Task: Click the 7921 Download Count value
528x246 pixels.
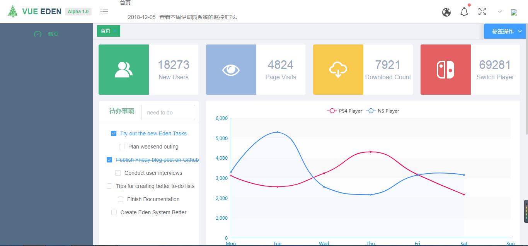Action: tap(388, 65)
